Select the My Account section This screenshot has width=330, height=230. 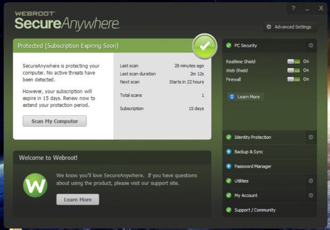[x=246, y=196]
